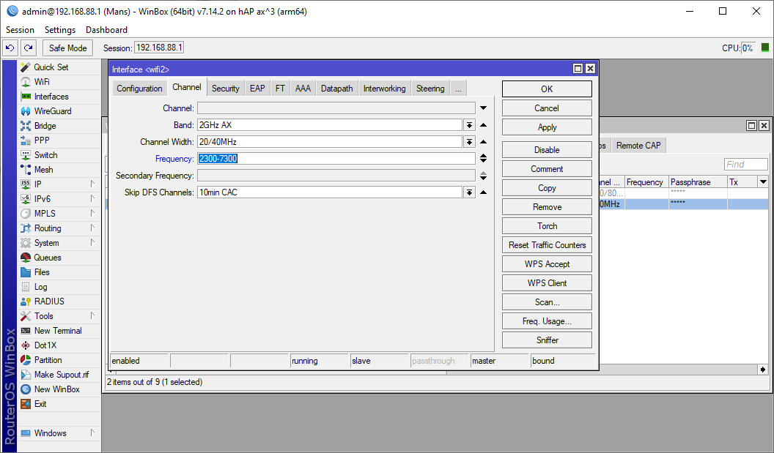
Task: Click the Undo arrow icon in toolbar
Action: [10, 48]
